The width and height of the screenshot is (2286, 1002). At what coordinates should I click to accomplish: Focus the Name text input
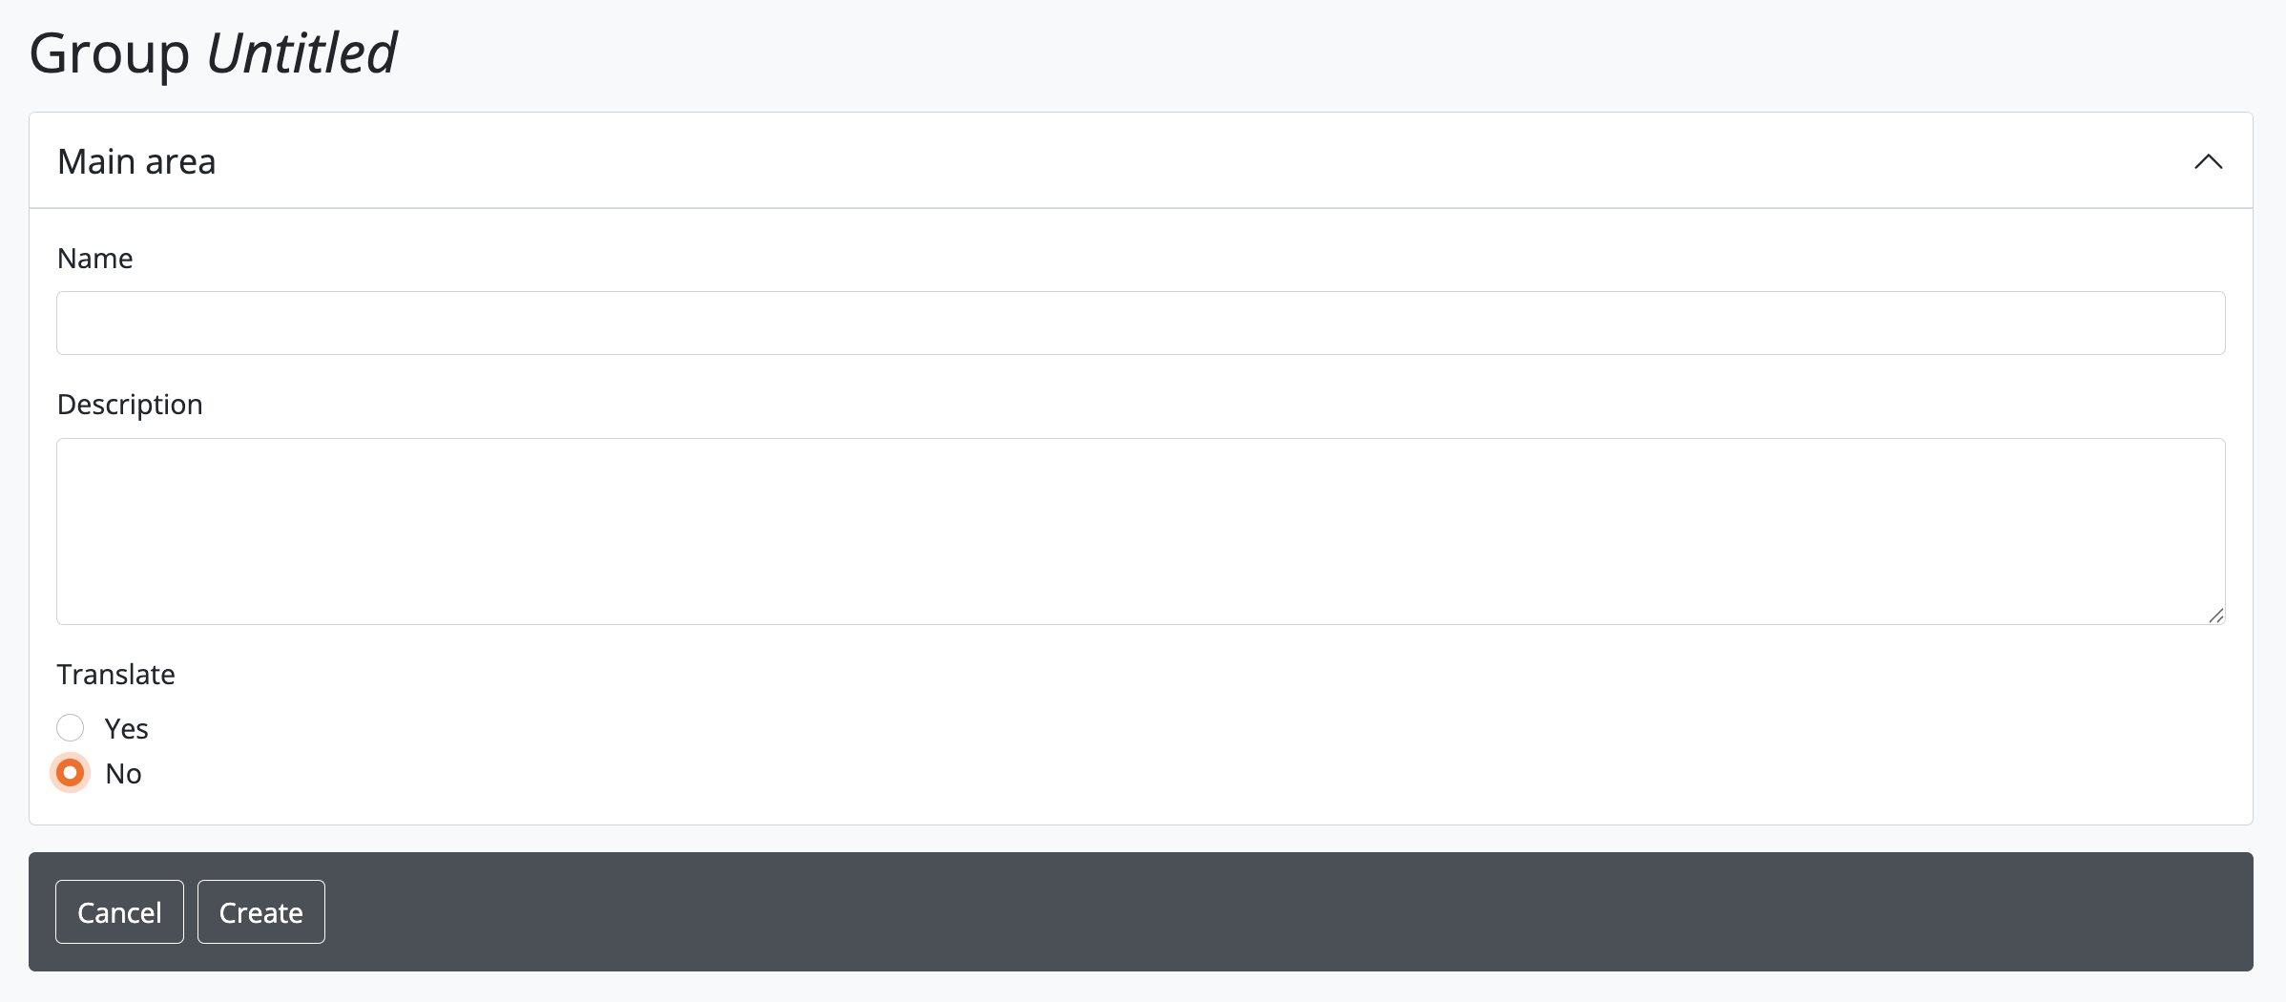click(x=1140, y=323)
